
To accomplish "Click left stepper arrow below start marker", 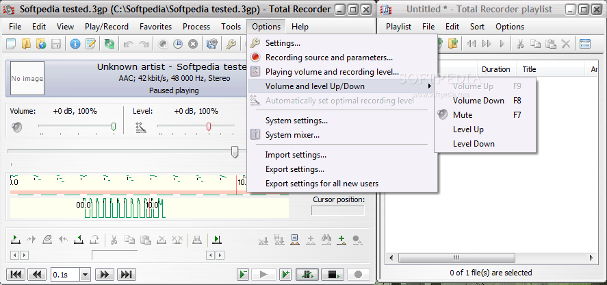I will [14, 255].
